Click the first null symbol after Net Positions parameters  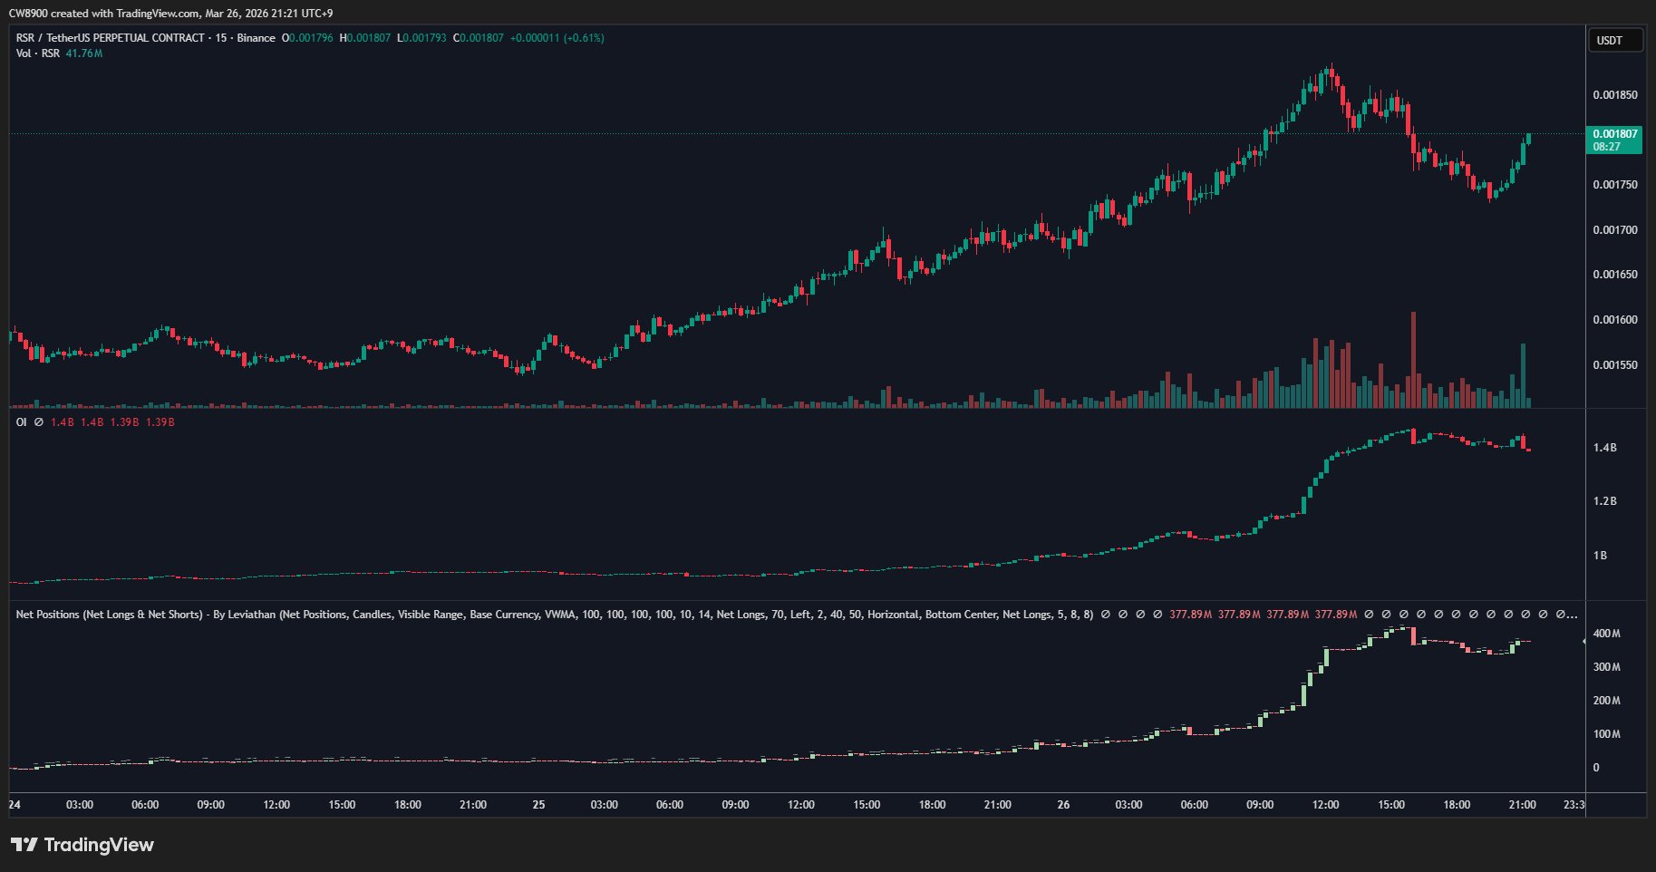coord(1104,615)
